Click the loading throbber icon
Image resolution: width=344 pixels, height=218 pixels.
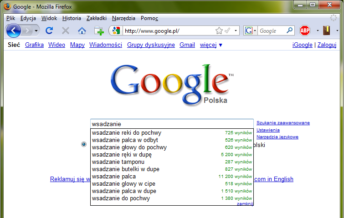[333, 18]
